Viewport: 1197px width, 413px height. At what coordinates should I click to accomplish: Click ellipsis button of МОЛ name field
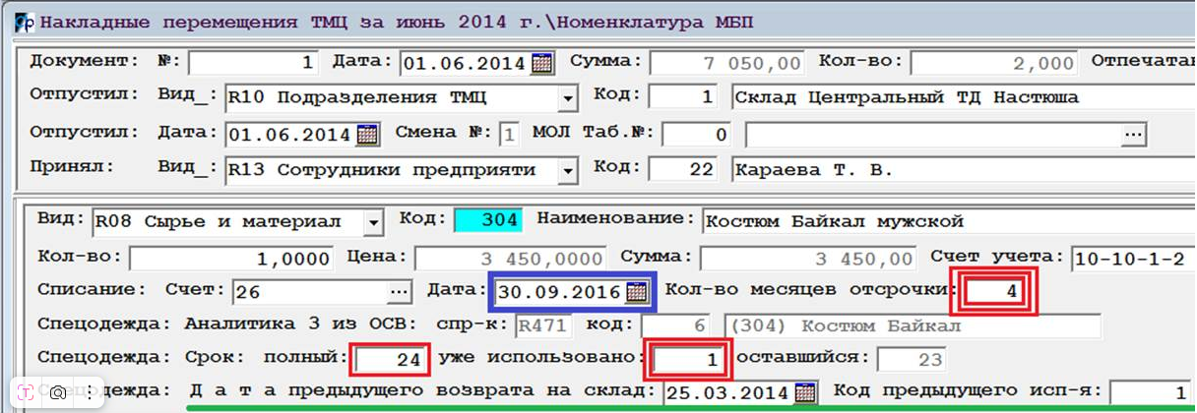(1134, 134)
